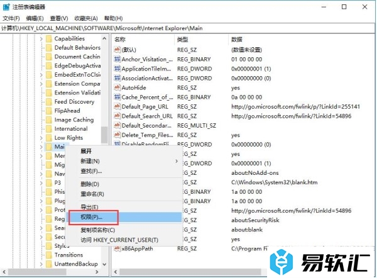
Task: Click the Registry Editor app icon in title bar
Action: [x=6, y=7]
